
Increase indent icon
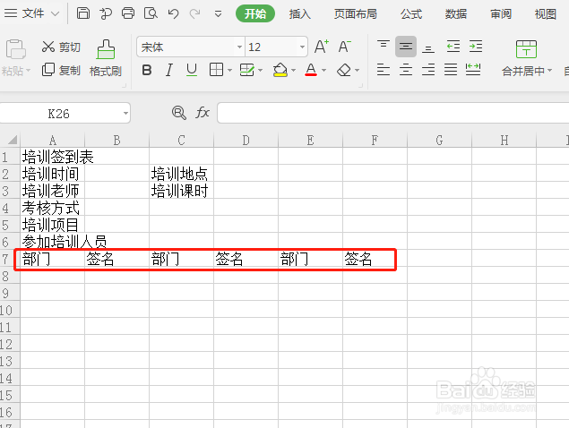click(x=476, y=47)
